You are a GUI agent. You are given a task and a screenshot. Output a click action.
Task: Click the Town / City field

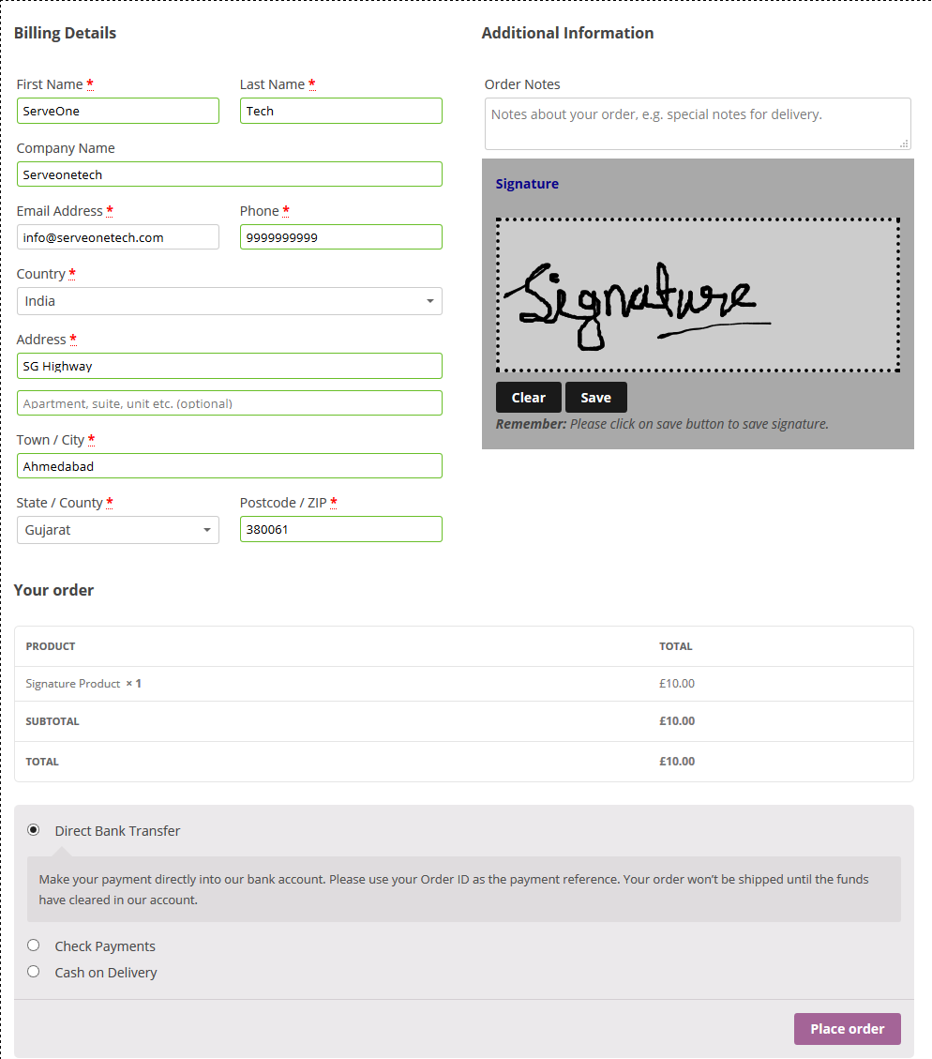230,466
